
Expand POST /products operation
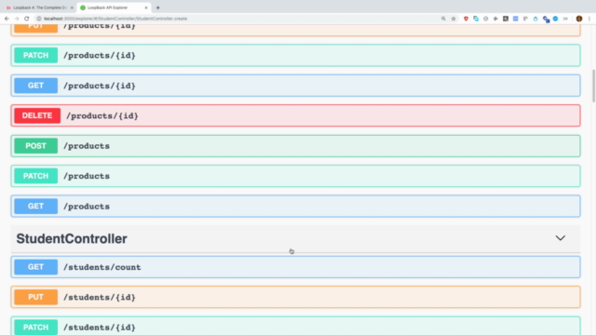point(295,146)
